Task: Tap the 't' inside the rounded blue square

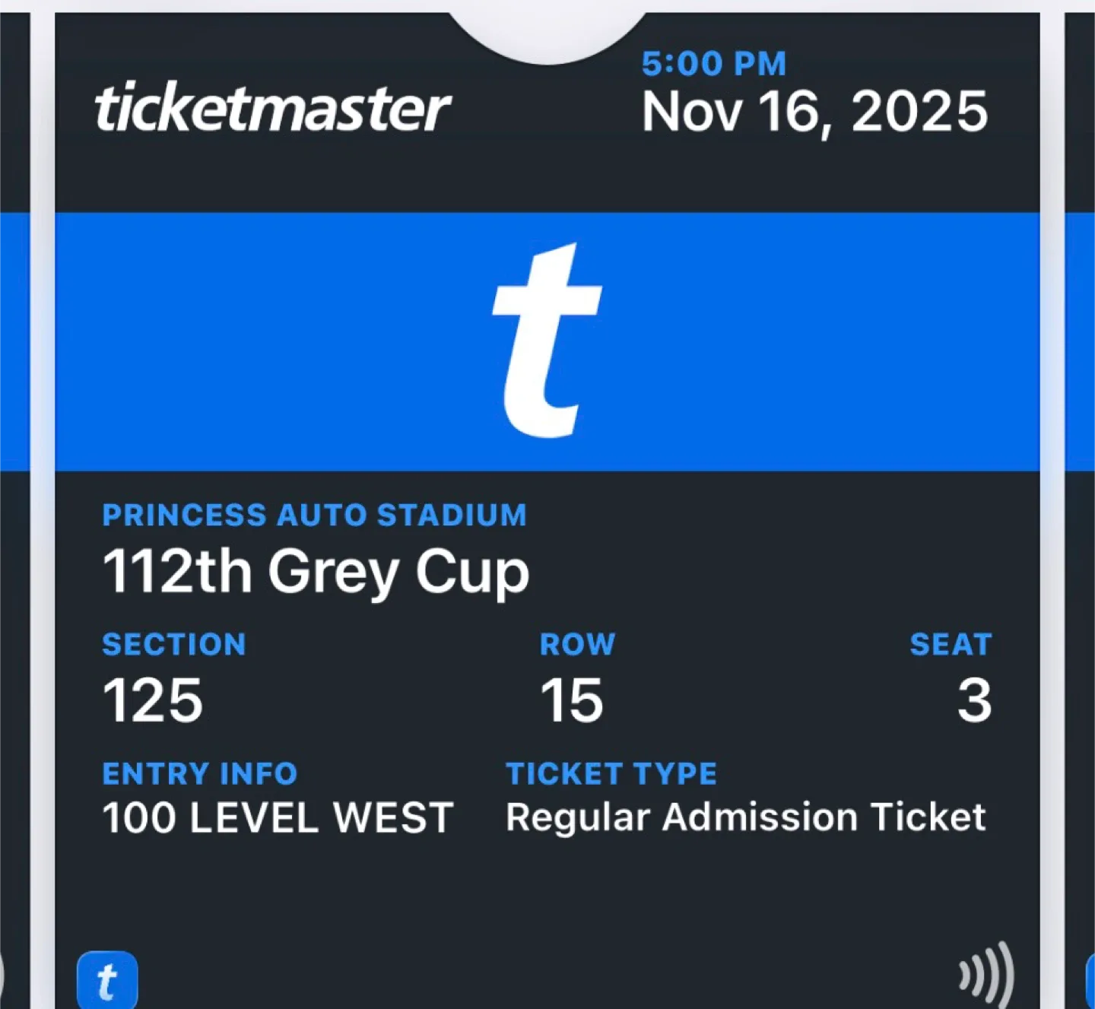Action: [x=109, y=981]
